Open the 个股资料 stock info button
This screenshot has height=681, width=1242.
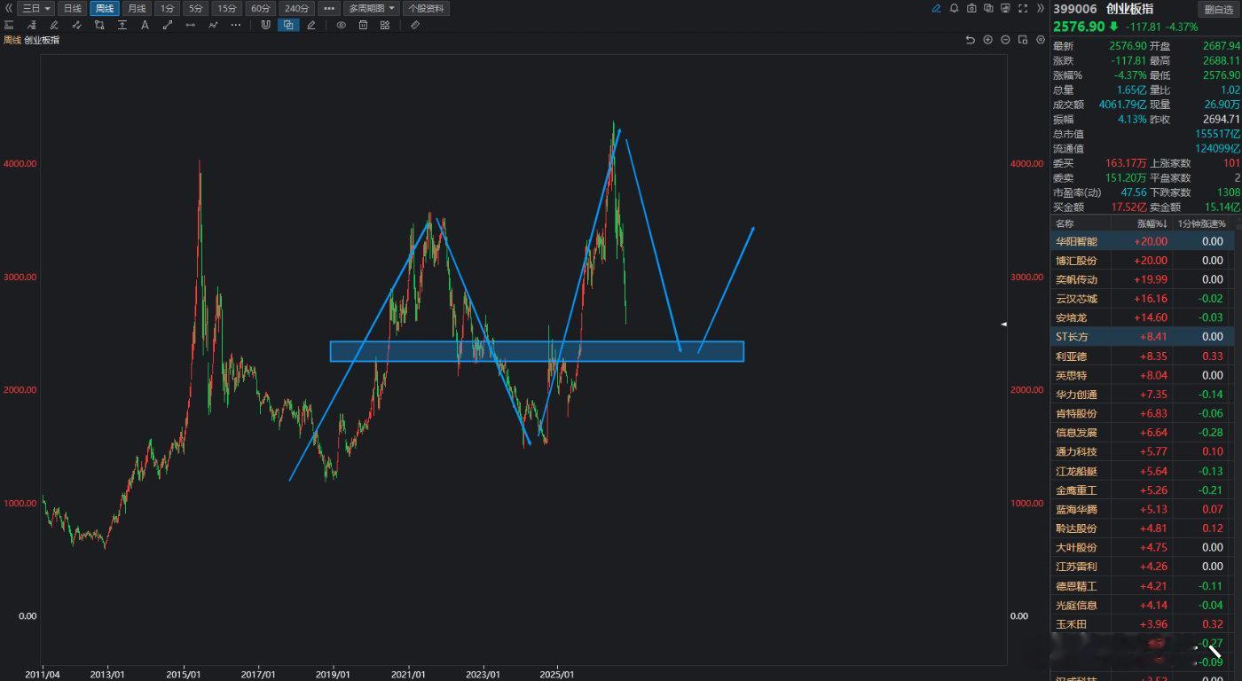(x=426, y=8)
